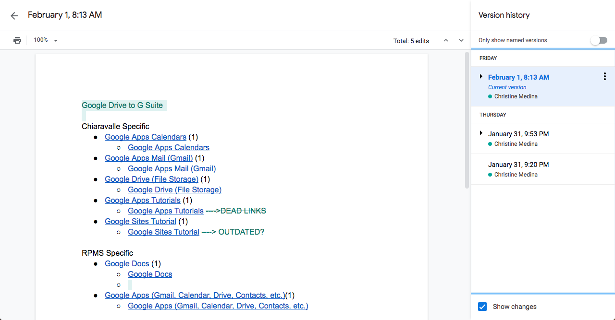Image resolution: width=615 pixels, height=320 pixels.
Task: Open the 100% zoom dropdown
Action: 46,40
